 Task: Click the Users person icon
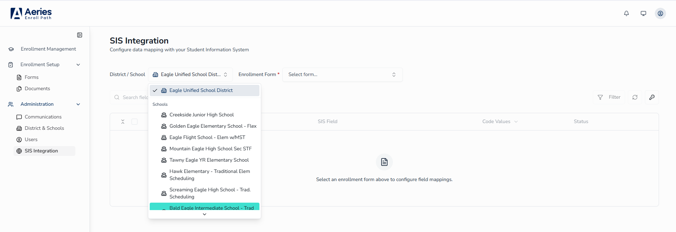pos(19,140)
